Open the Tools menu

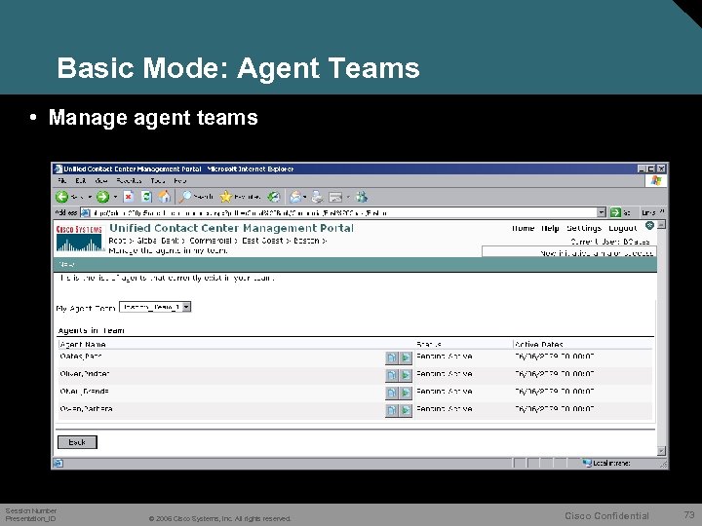pyautogui.click(x=158, y=181)
